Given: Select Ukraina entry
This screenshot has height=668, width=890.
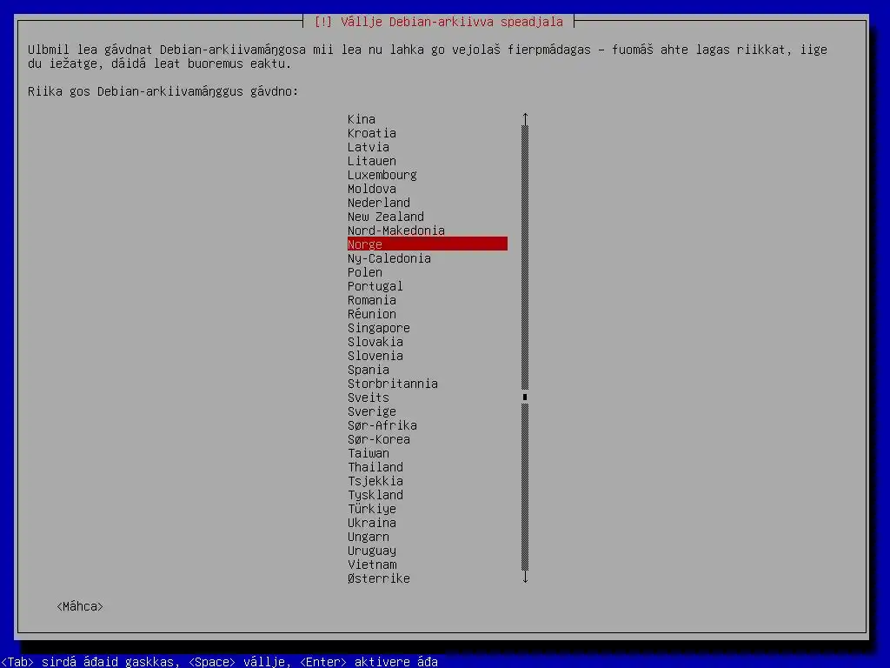Looking at the screenshot, I should point(427,523).
